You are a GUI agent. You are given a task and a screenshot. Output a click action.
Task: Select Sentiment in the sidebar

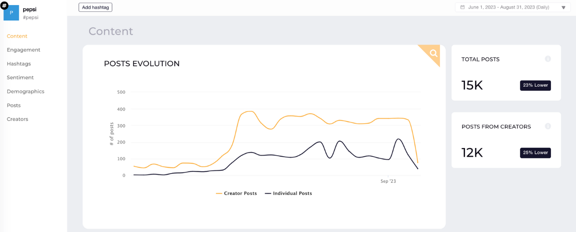click(x=20, y=78)
